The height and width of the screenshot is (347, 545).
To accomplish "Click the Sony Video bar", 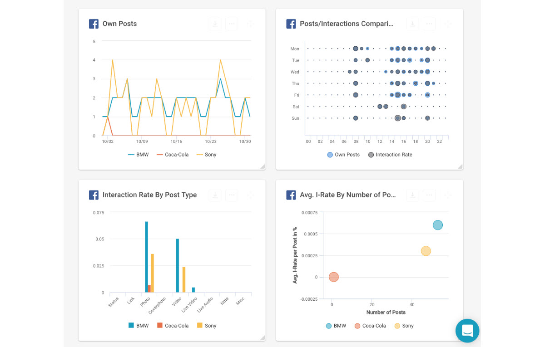I will point(184,280).
